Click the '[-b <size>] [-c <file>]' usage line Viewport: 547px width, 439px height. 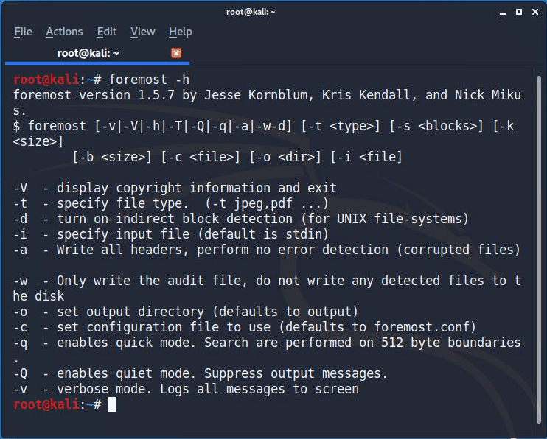pyautogui.click(x=237, y=157)
